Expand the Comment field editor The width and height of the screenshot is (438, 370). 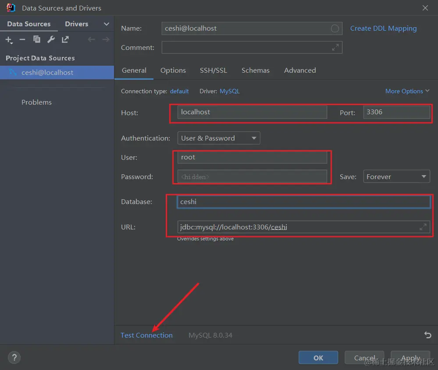click(x=335, y=47)
